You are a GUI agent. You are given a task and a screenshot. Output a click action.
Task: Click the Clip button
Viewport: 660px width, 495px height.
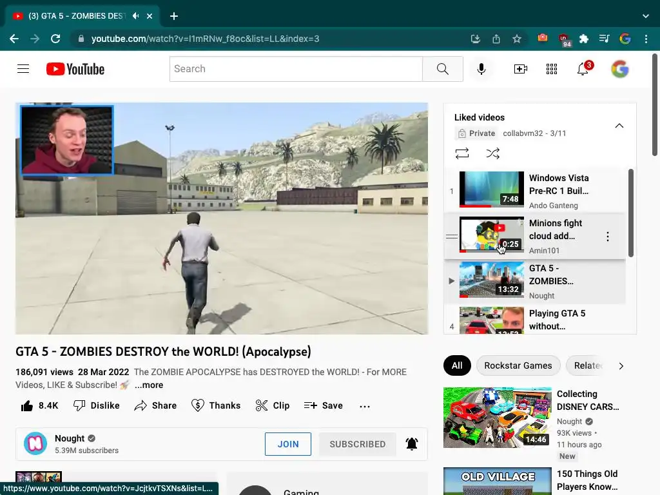click(273, 406)
